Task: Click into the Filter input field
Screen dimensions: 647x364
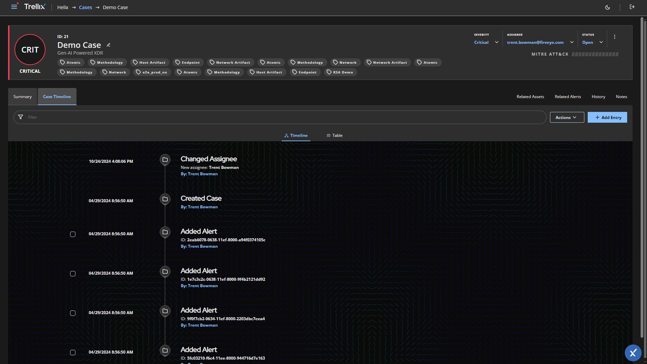Action: 280,117
